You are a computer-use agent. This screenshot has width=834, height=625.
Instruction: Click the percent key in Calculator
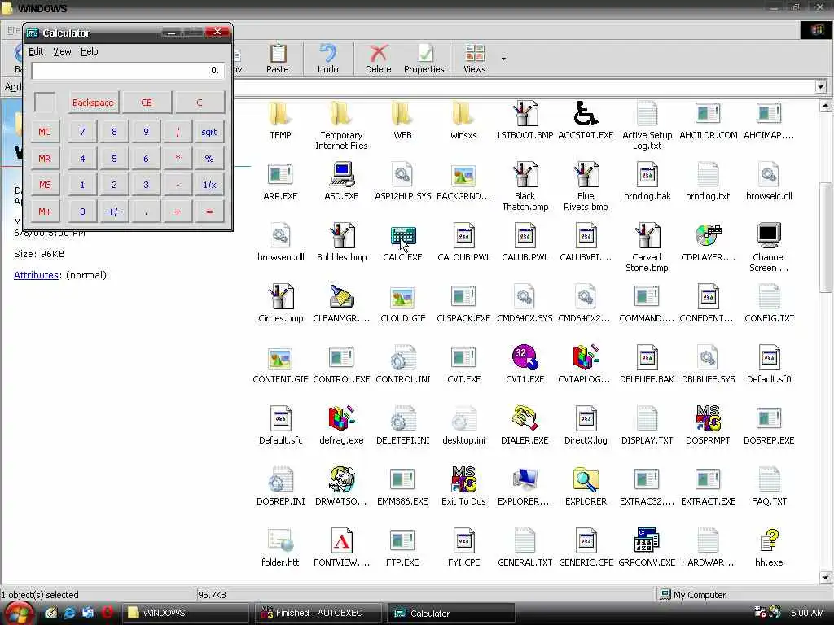pos(209,159)
